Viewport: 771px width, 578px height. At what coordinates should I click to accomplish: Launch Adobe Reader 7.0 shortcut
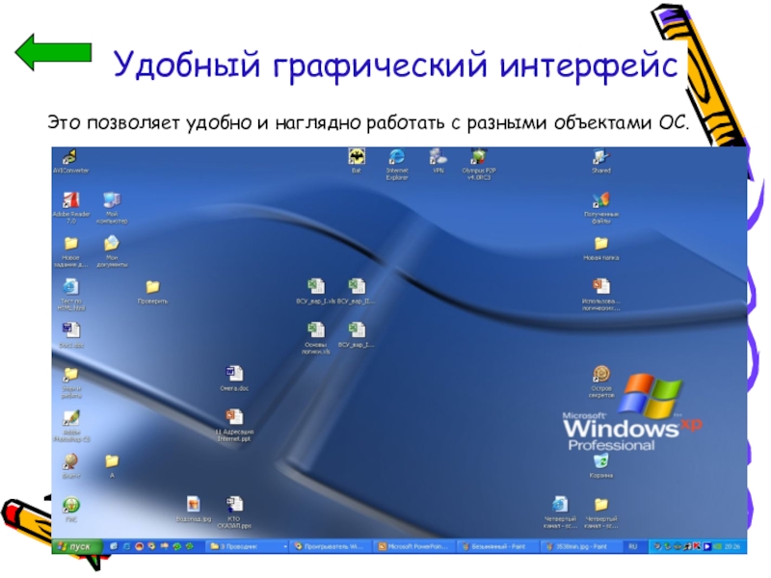pyautogui.click(x=70, y=207)
